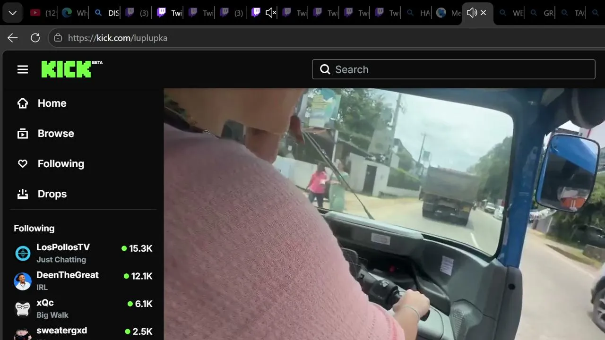This screenshot has height=340, width=605.
Task: Switch to the search tab labeled TAC
Action: tap(572, 13)
